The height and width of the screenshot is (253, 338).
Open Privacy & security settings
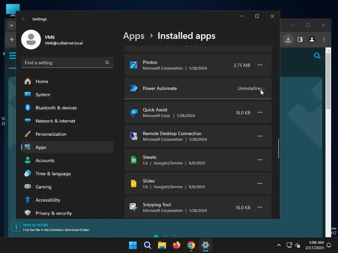pyautogui.click(x=67, y=213)
